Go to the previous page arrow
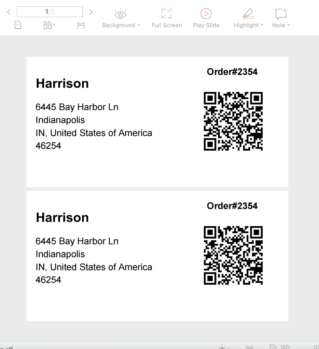 coord(9,12)
